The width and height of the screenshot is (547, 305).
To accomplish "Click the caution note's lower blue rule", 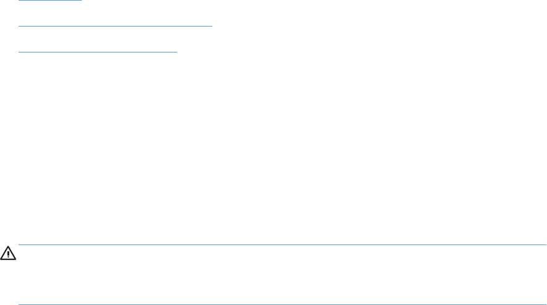I will point(282,304).
